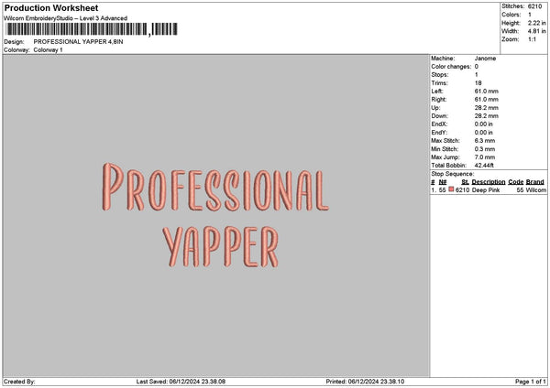Screen dimensions: 550x388
Task: Click the Deep Pink color swatch
Action: tap(451, 189)
